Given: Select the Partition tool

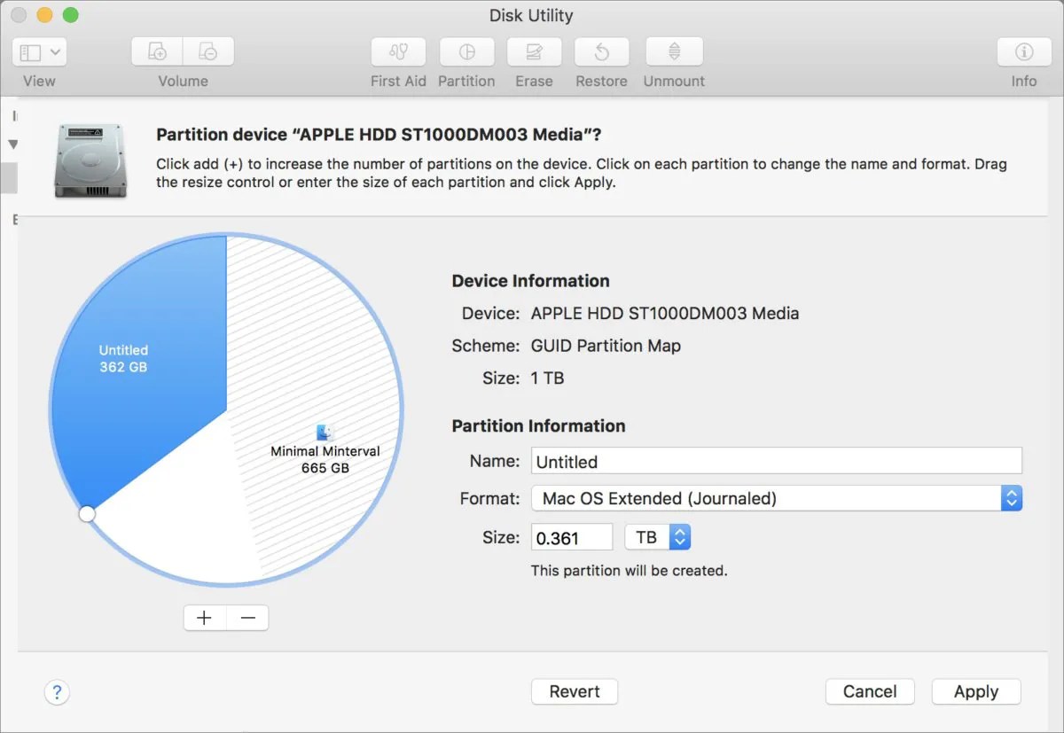Looking at the screenshot, I should click(466, 51).
